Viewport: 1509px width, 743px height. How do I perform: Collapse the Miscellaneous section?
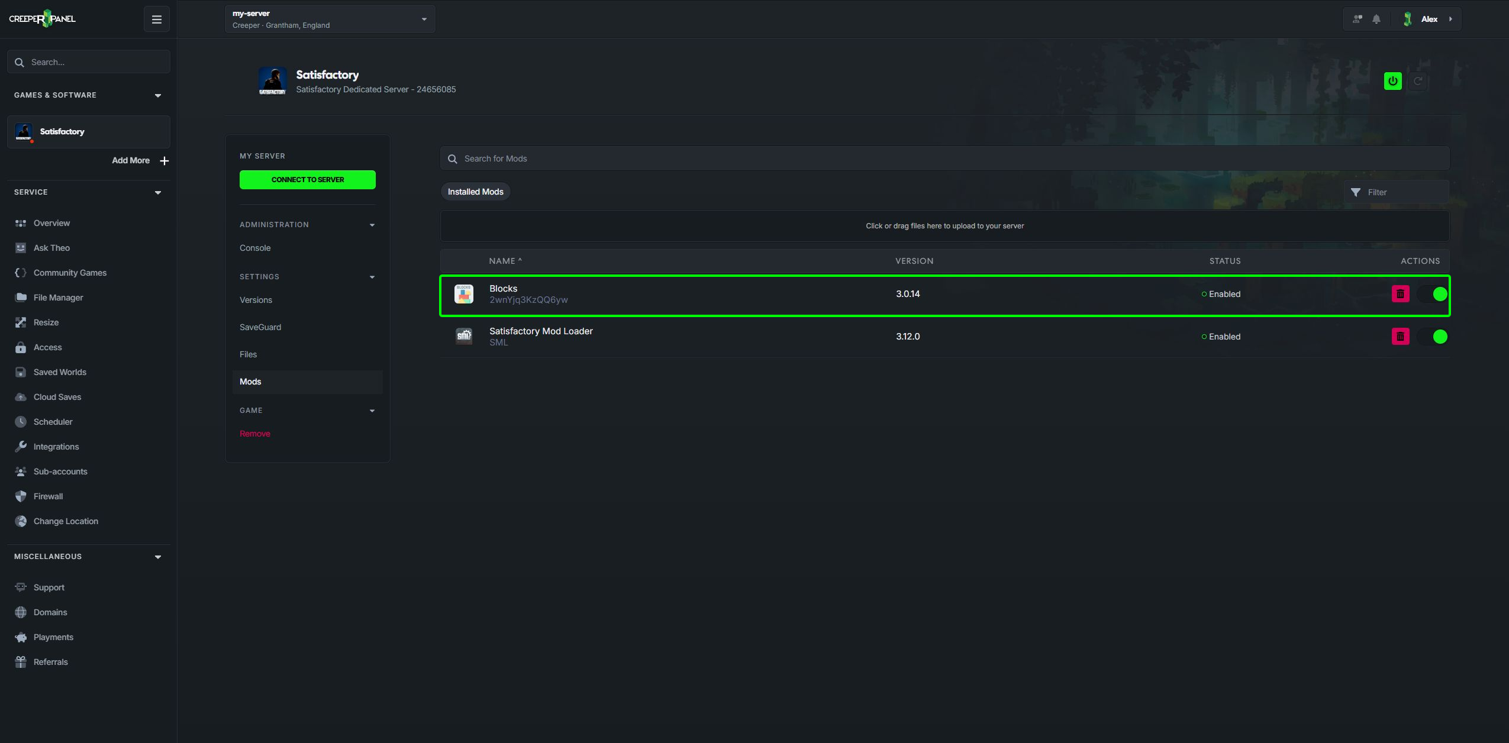tap(158, 557)
